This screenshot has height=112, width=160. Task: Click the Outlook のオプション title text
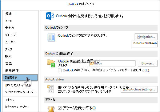[81, 4]
